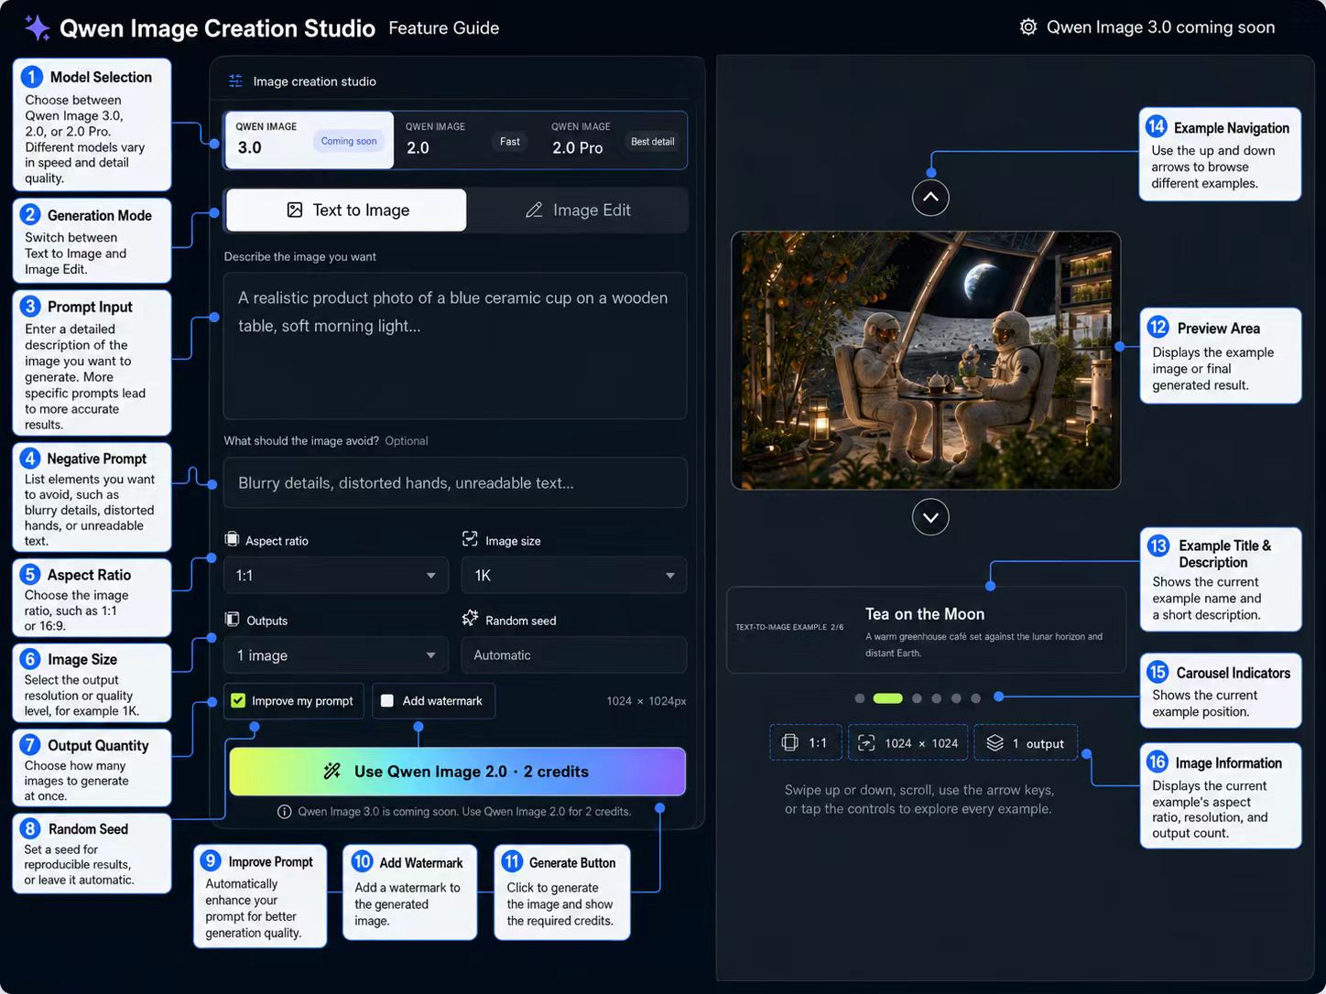Click the sparkle logo beside Qwen Image Creation Studio
Viewport: 1326px width, 994px height.
(x=37, y=27)
